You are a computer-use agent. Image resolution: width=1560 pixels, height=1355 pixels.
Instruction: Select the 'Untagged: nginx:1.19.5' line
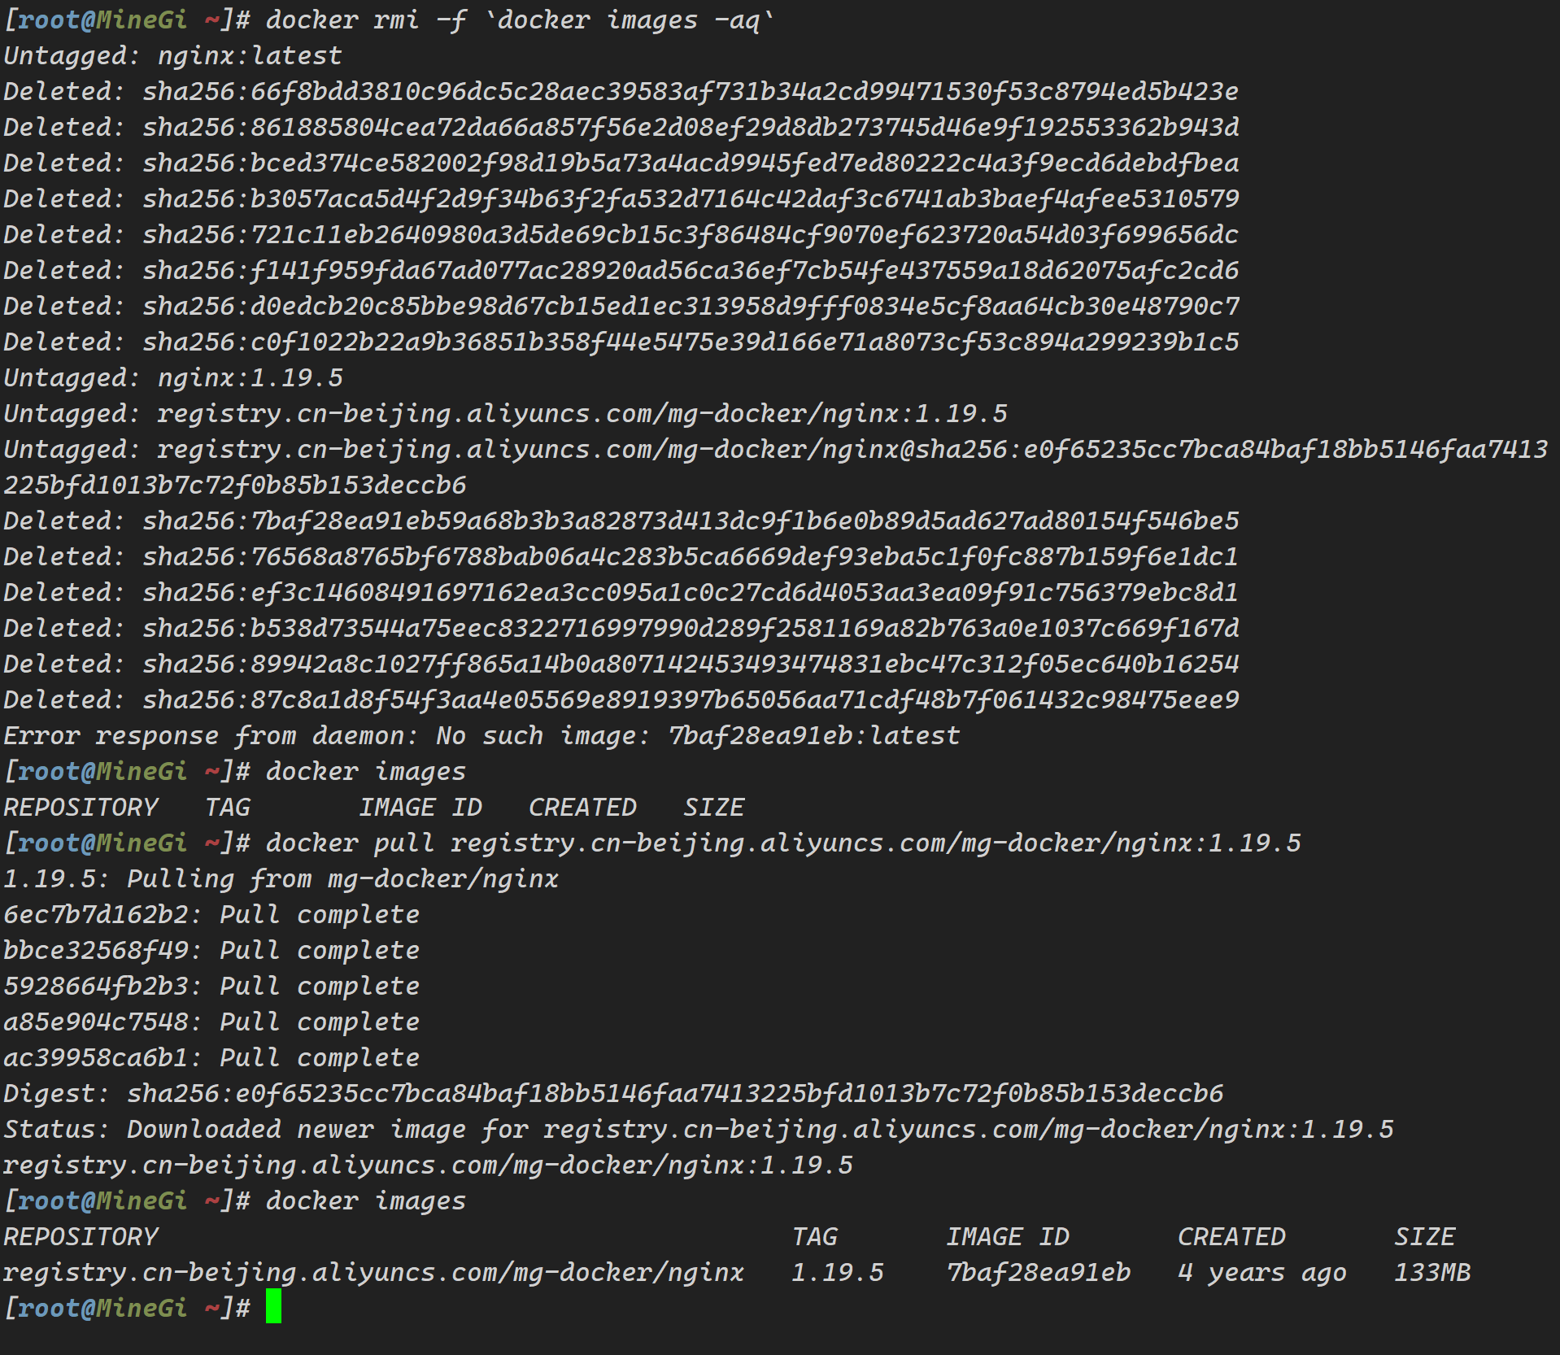click(x=172, y=377)
